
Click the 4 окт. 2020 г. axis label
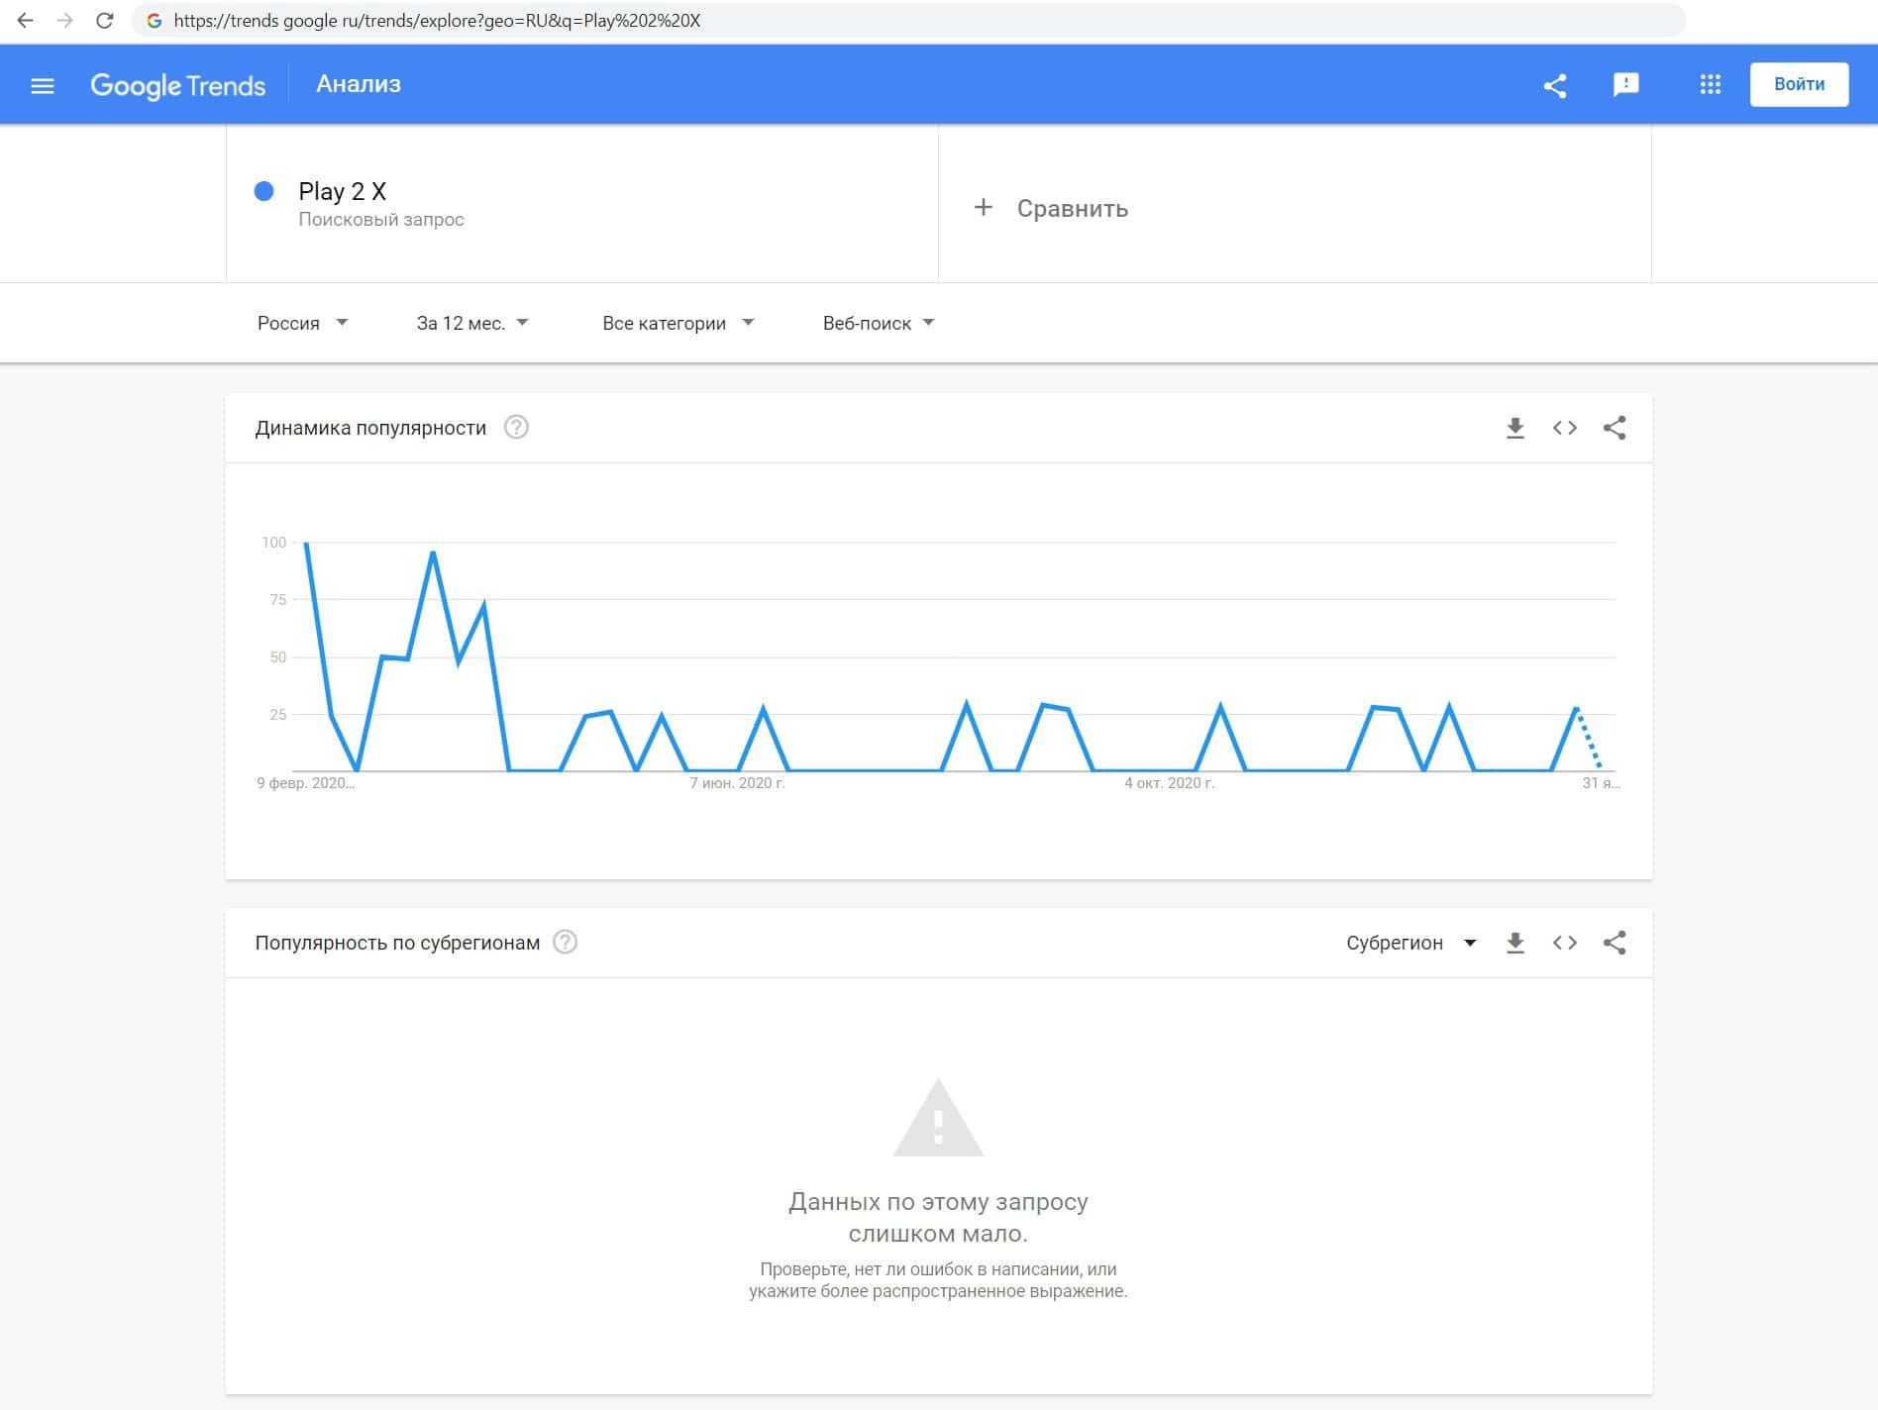1169,783
